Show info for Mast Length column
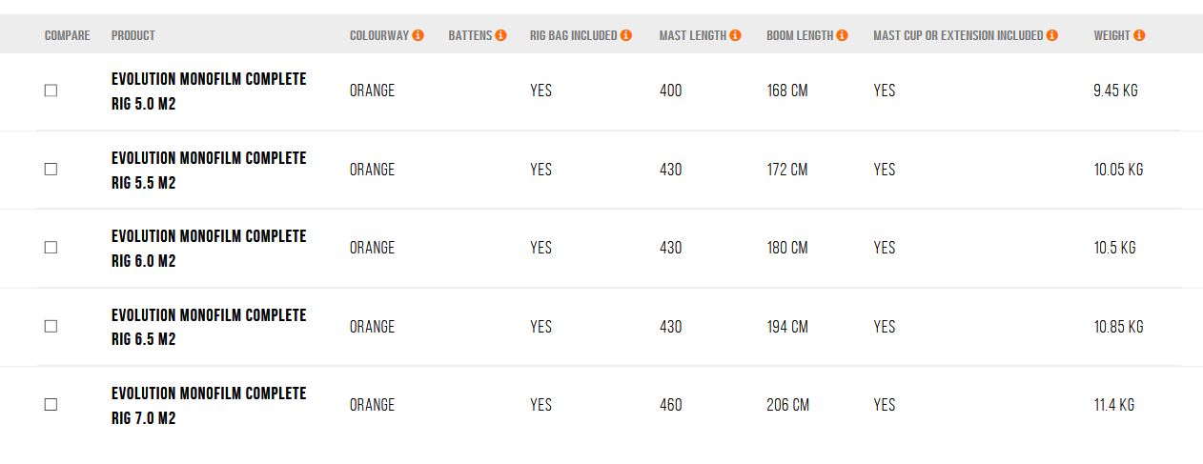The height and width of the screenshot is (464, 1203). 735,35
